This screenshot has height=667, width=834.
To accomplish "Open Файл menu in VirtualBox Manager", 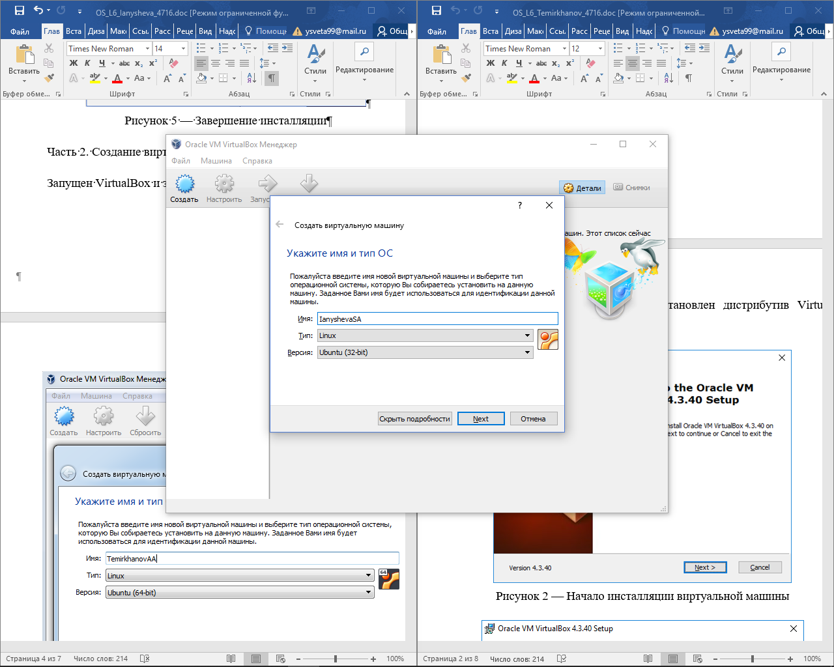I will click(x=181, y=161).
